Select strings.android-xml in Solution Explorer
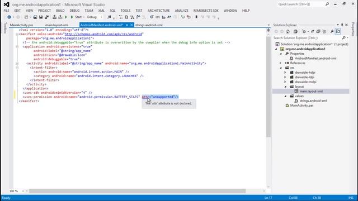358x201 pixels. pyautogui.click(x=313, y=100)
